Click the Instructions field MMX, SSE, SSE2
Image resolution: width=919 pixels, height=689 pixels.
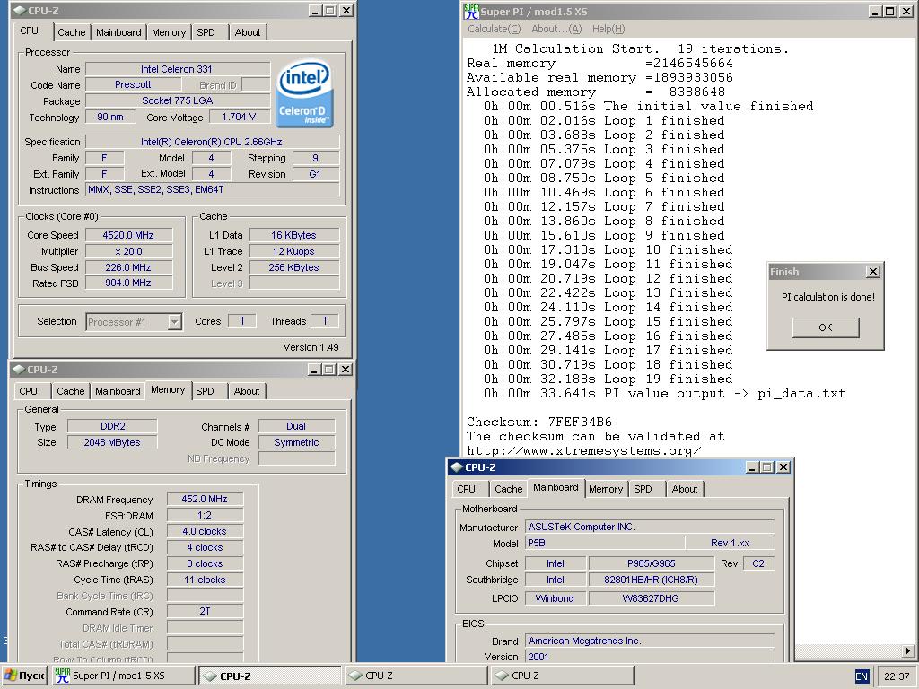[x=213, y=190]
